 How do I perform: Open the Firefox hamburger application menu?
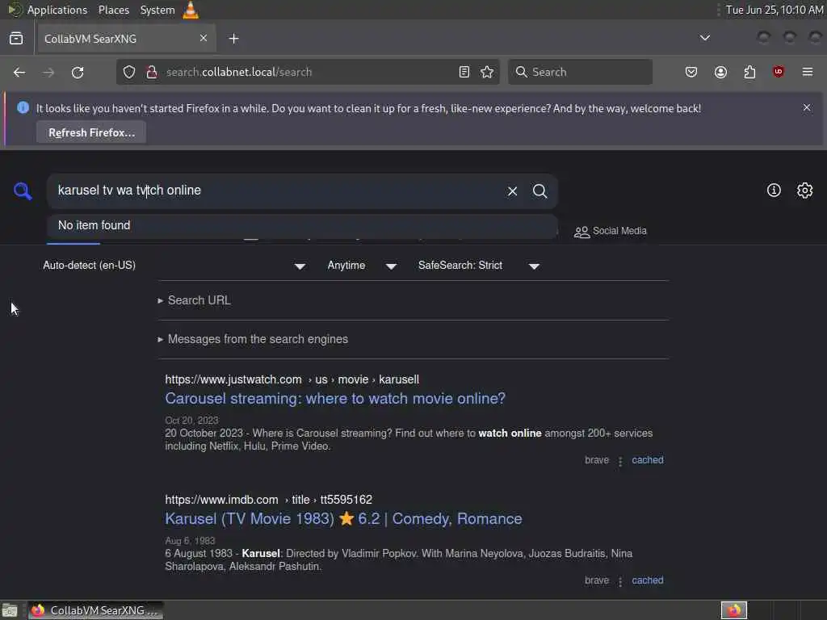point(807,72)
